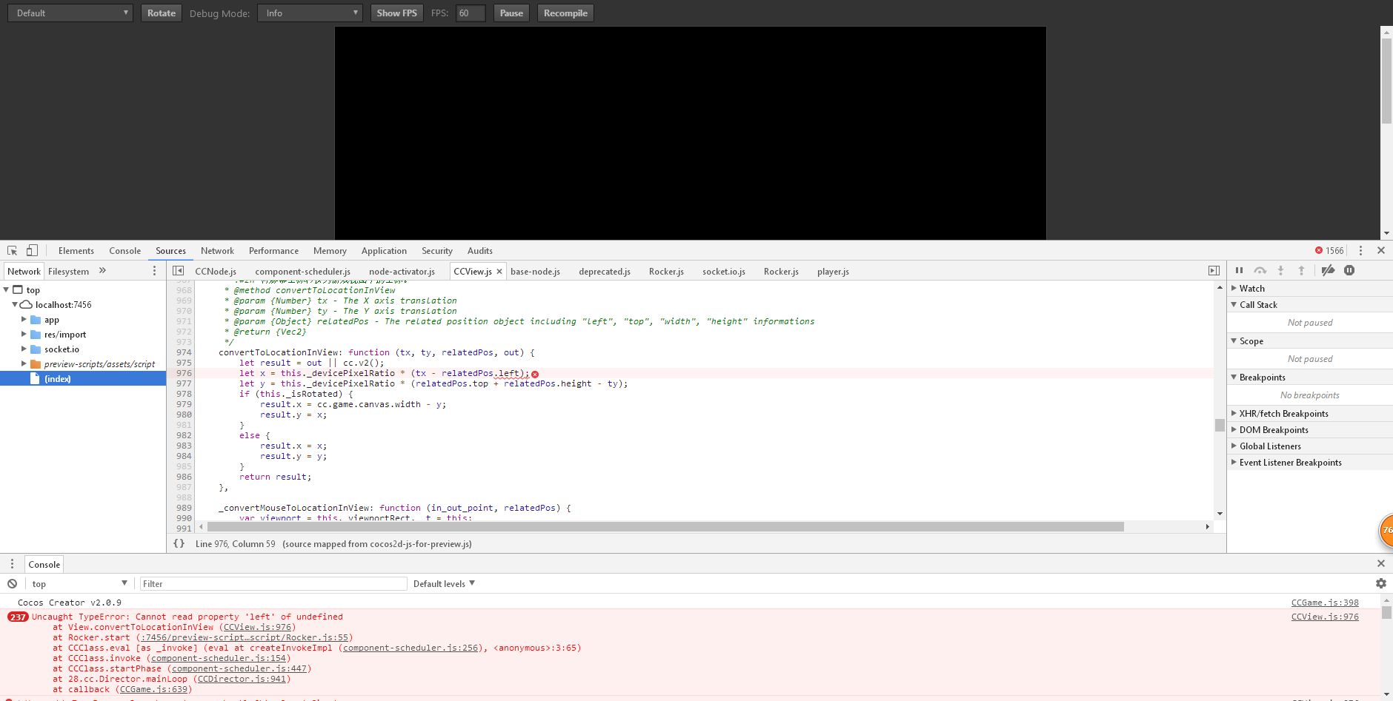
Task: Expand the res/import folder
Action: pyautogui.click(x=24, y=335)
